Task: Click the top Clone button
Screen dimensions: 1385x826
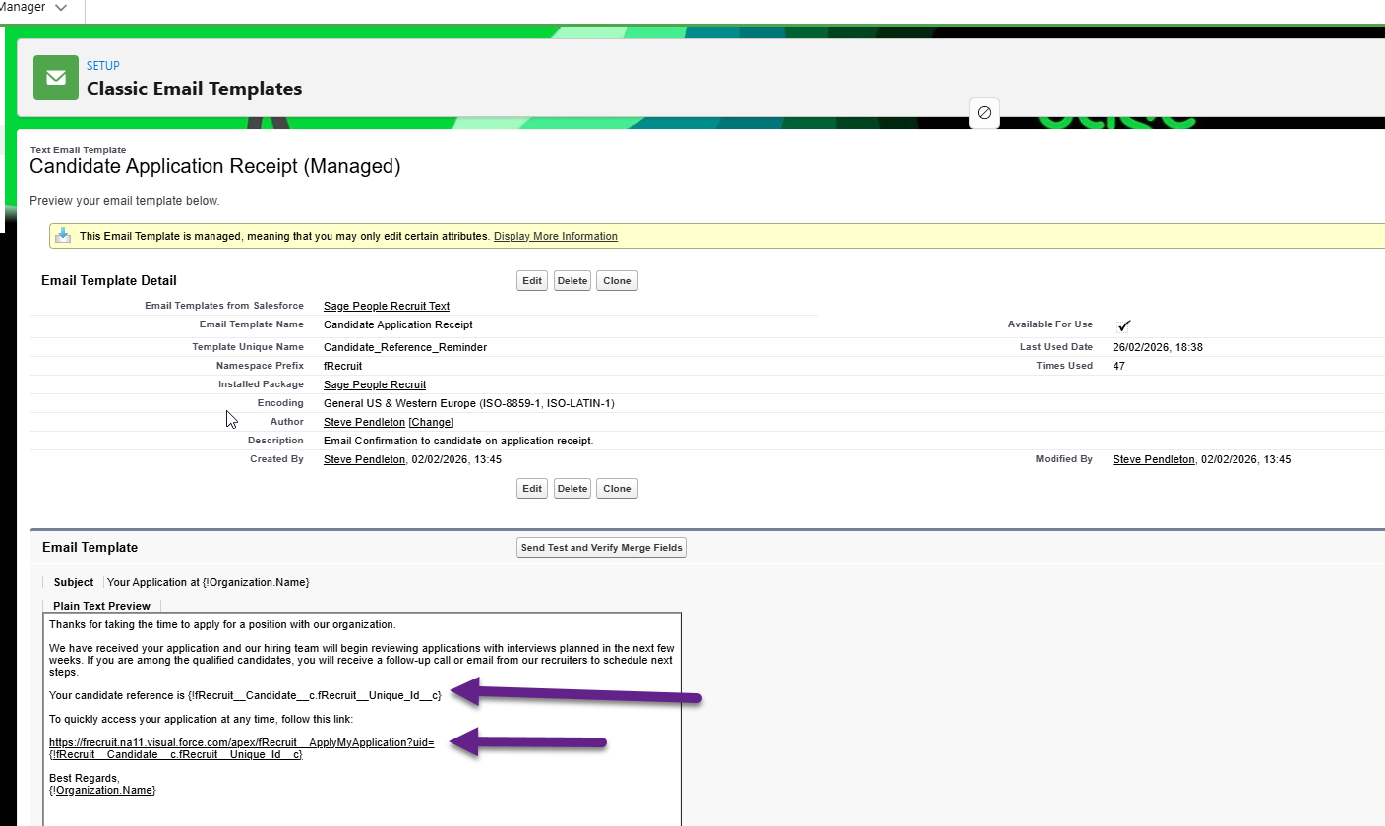Action: (617, 281)
